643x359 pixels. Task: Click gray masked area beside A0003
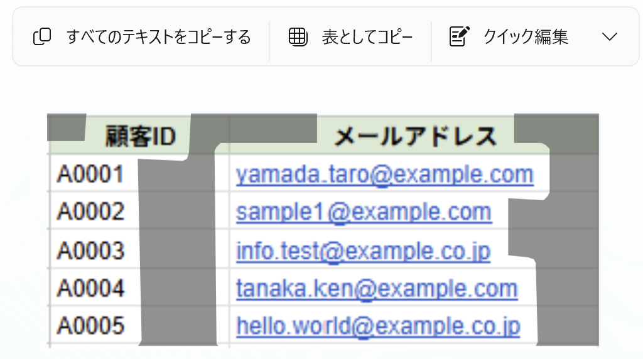pyautogui.click(x=177, y=250)
